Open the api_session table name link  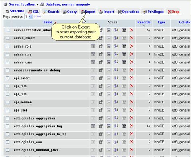[23, 102]
